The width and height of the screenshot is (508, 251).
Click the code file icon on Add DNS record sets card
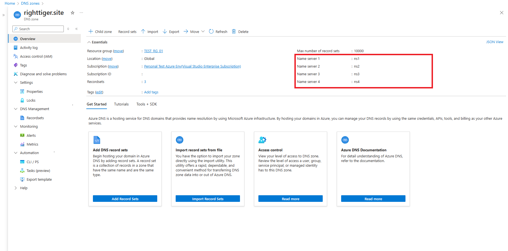click(97, 140)
